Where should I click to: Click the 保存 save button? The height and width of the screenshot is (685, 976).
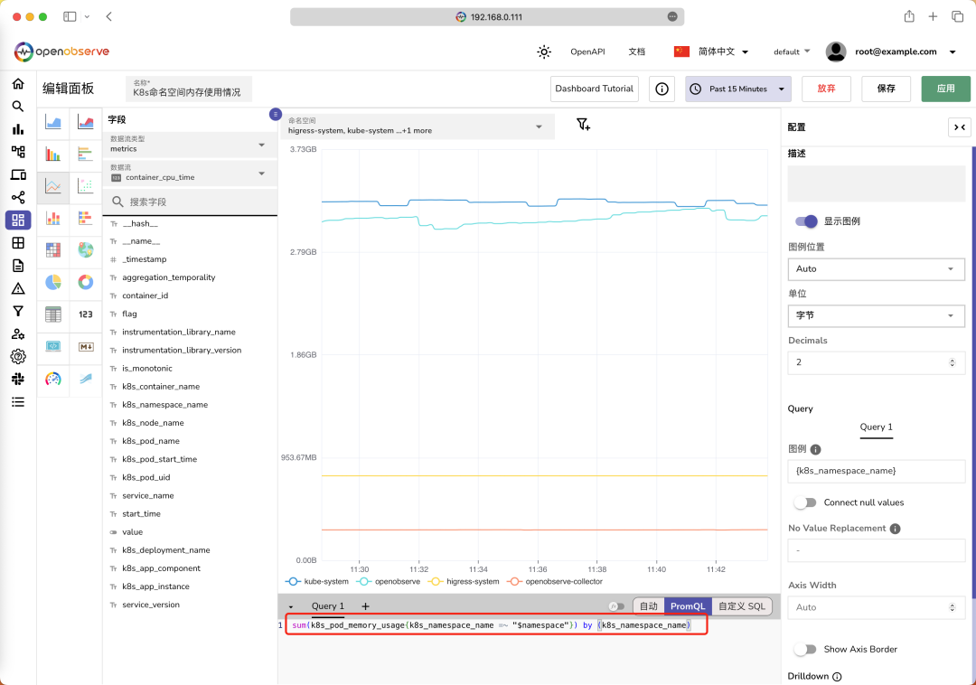[x=886, y=89]
